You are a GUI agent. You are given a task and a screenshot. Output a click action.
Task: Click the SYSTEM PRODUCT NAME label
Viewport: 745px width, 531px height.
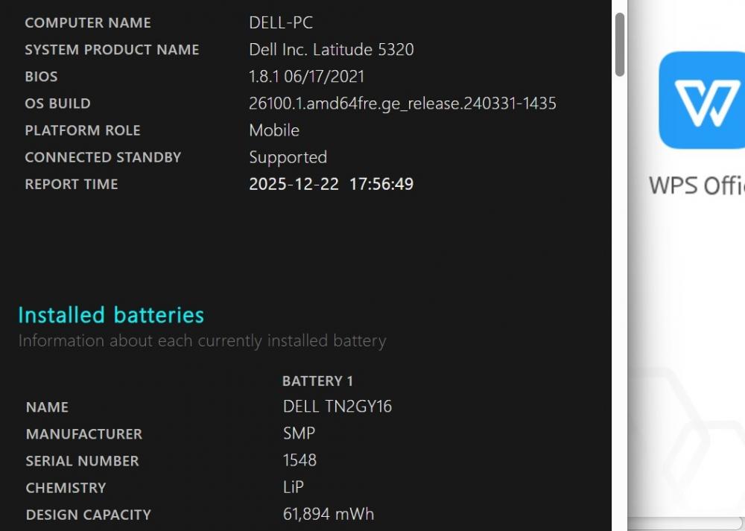click(x=112, y=50)
